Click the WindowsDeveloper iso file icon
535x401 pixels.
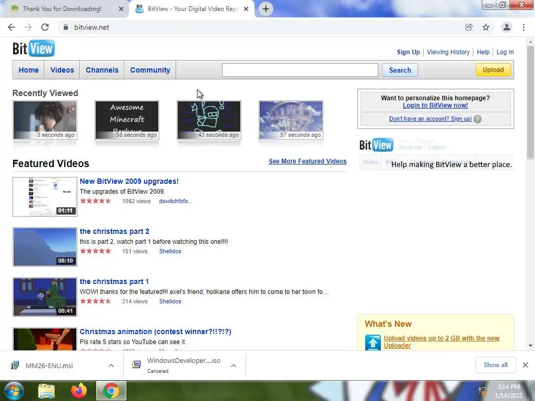(136, 365)
